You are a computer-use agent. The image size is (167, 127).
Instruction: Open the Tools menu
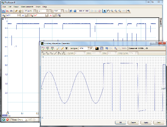coord(38,7)
